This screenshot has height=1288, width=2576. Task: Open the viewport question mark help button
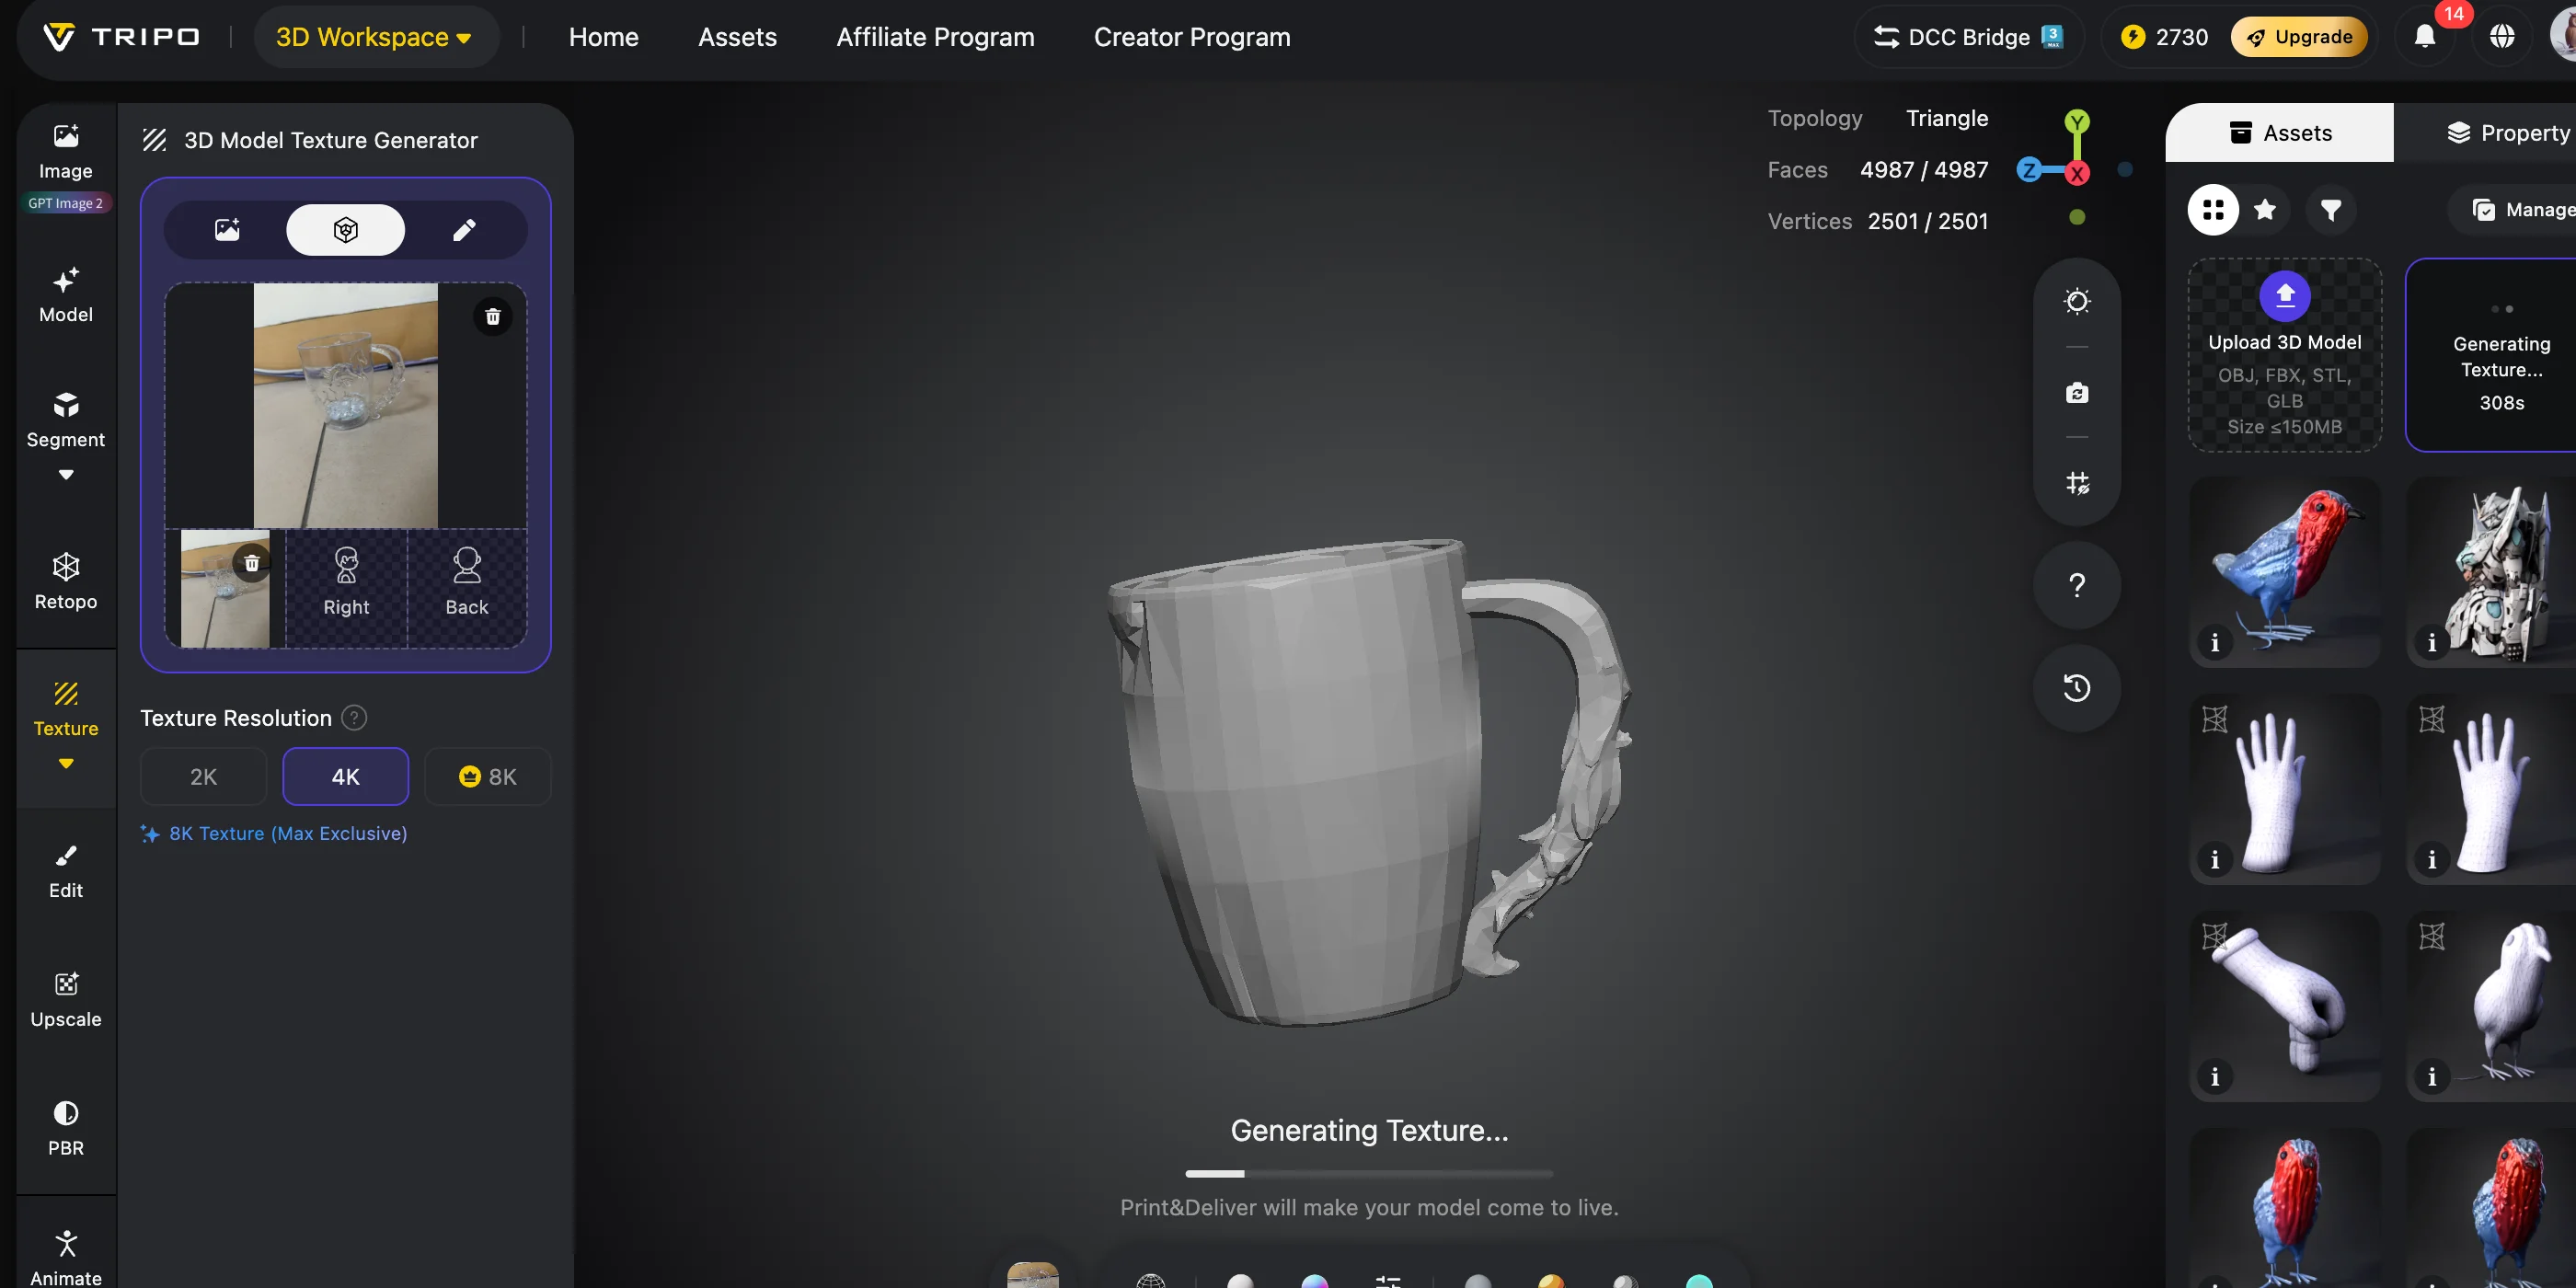coord(2077,585)
